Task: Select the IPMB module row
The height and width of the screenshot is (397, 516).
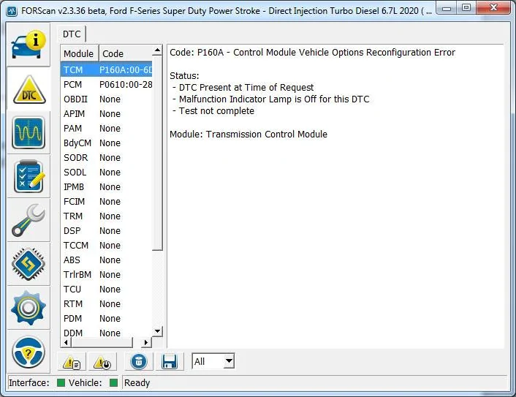Action: pyautogui.click(x=106, y=187)
